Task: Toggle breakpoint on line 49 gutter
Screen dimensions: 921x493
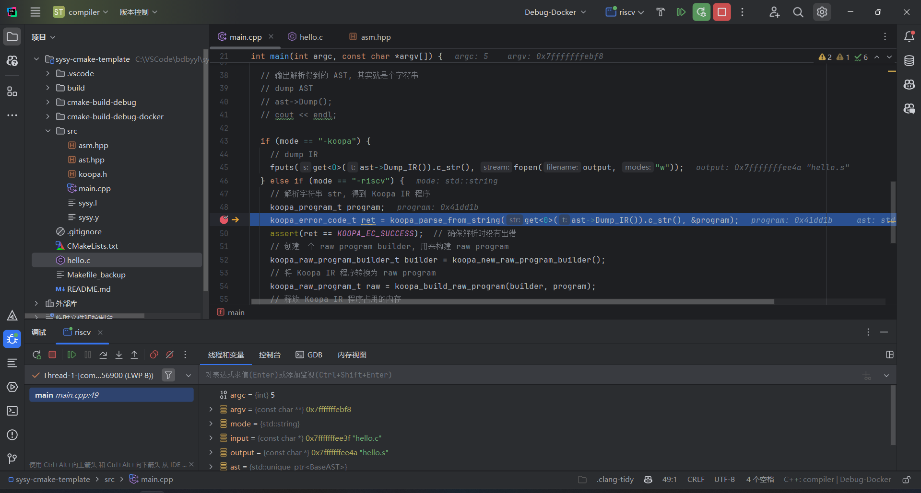Action: [x=224, y=220]
